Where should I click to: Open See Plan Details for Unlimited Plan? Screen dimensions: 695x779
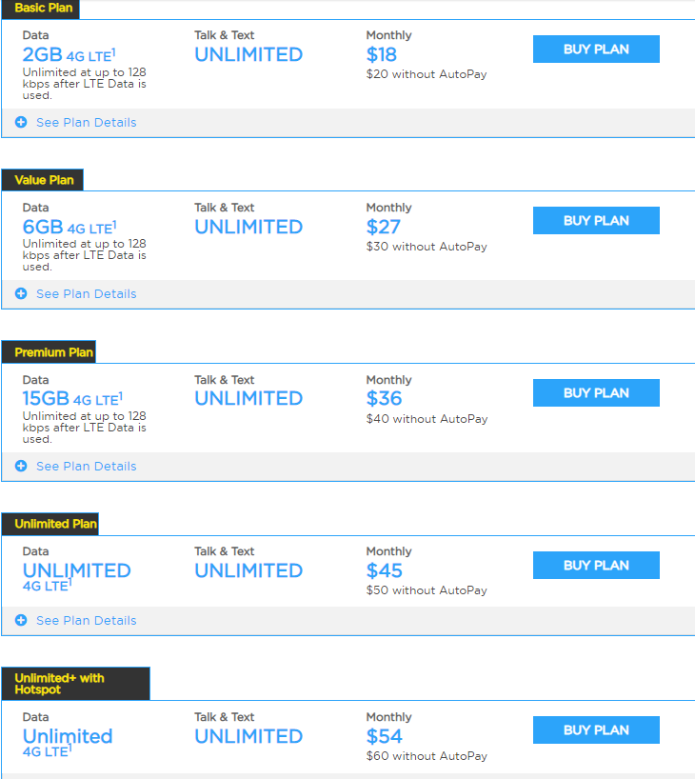[86, 621]
